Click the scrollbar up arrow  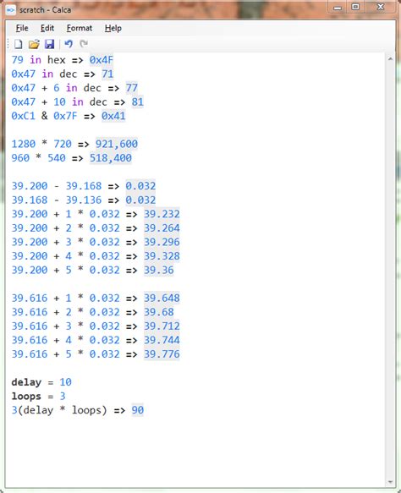390,59
